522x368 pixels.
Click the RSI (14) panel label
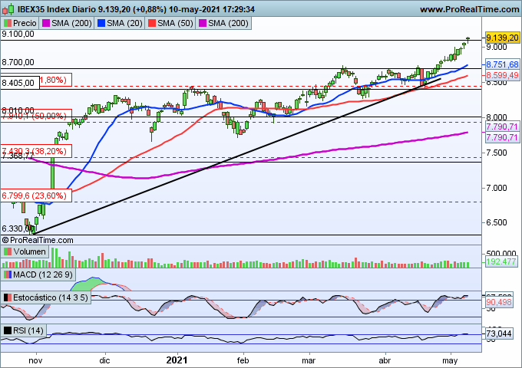point(28,330)
